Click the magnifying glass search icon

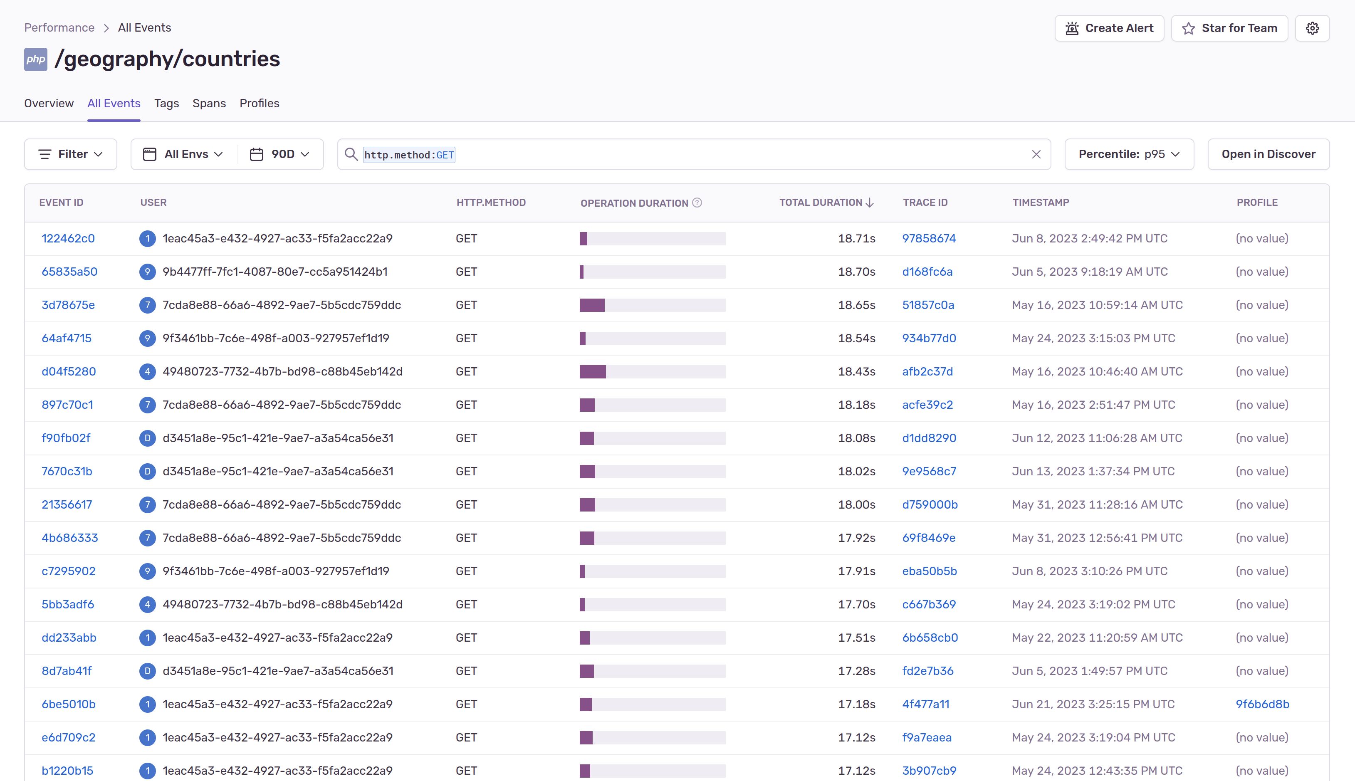click(x=351, y=154)
